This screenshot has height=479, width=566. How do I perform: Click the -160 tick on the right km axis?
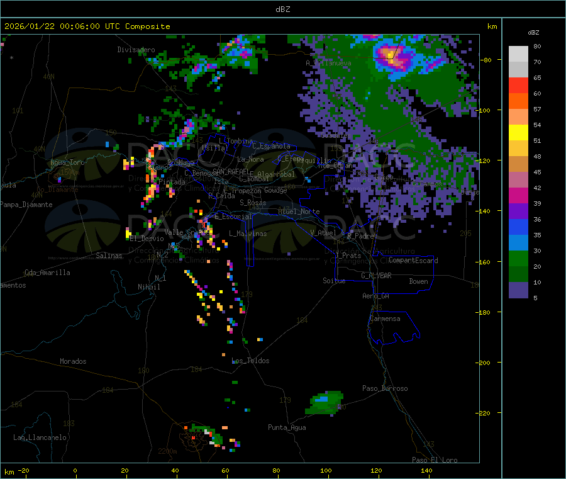484,262
